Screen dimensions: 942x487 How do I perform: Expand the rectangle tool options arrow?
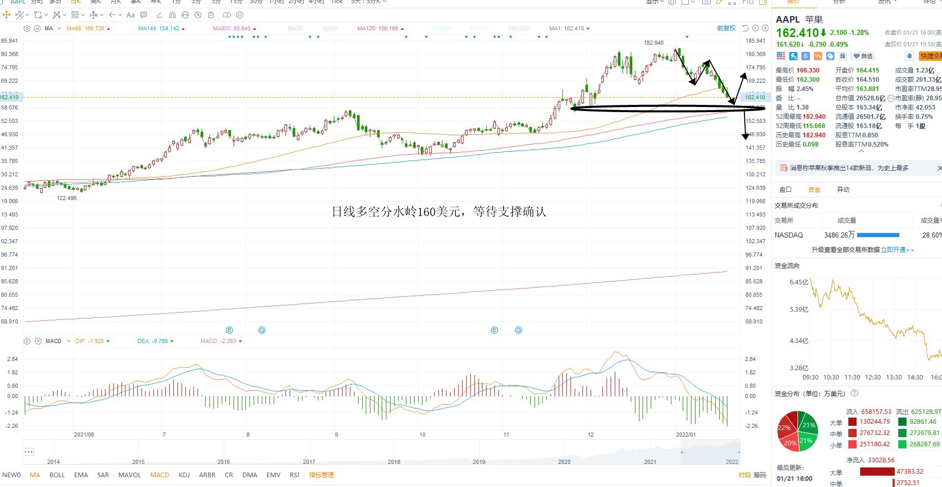46,15
